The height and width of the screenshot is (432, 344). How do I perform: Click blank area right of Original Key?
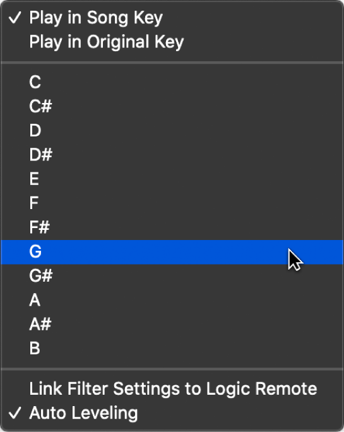pos(263,42)
